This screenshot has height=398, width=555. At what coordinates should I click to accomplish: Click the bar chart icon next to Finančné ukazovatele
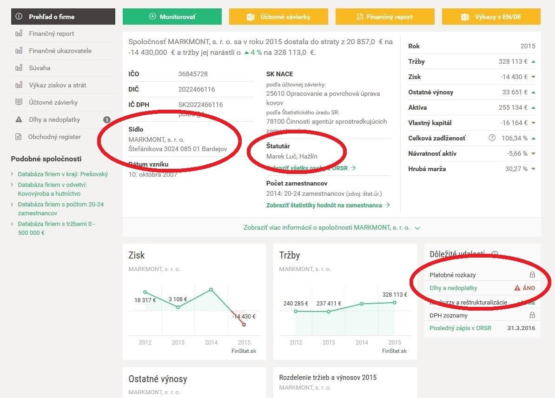pos(19,50)
